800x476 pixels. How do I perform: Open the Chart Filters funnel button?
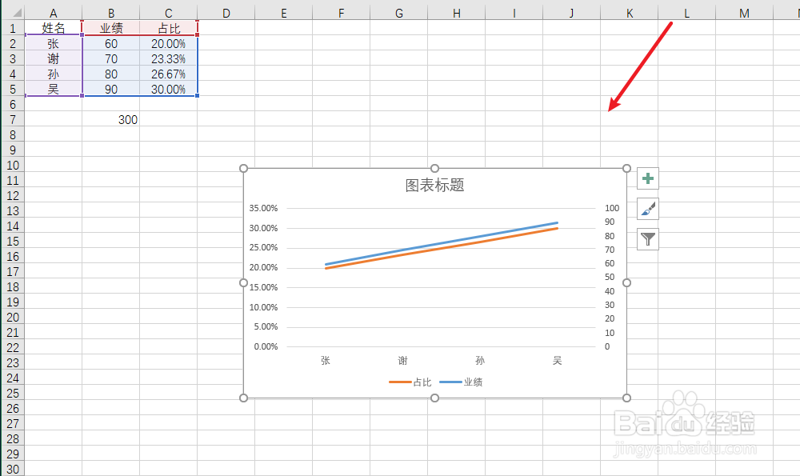click(x=648, y=238)
